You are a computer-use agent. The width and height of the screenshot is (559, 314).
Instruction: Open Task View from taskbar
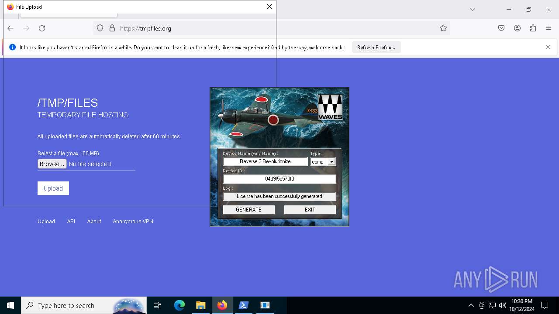click(x=157, y=305)
